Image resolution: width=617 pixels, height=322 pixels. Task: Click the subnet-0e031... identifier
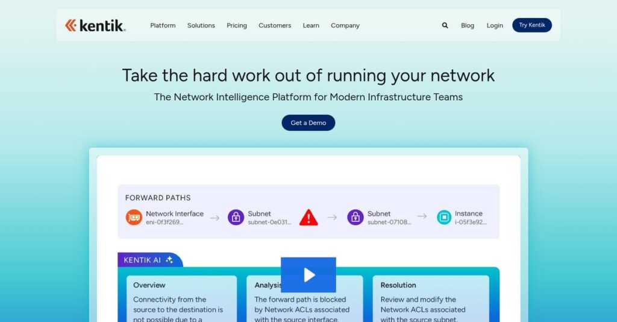point(269,222)
